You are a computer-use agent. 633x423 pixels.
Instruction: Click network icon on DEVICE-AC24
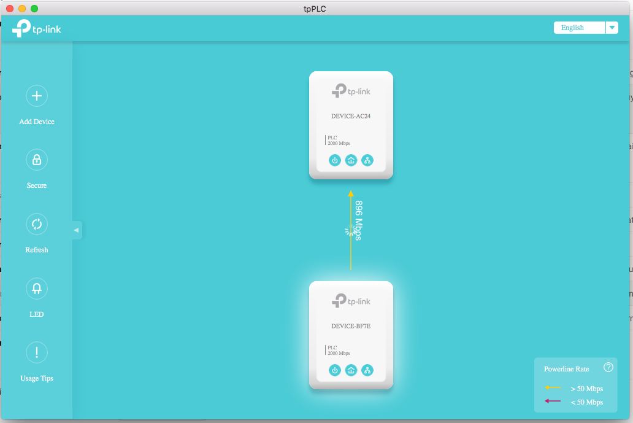367,161
